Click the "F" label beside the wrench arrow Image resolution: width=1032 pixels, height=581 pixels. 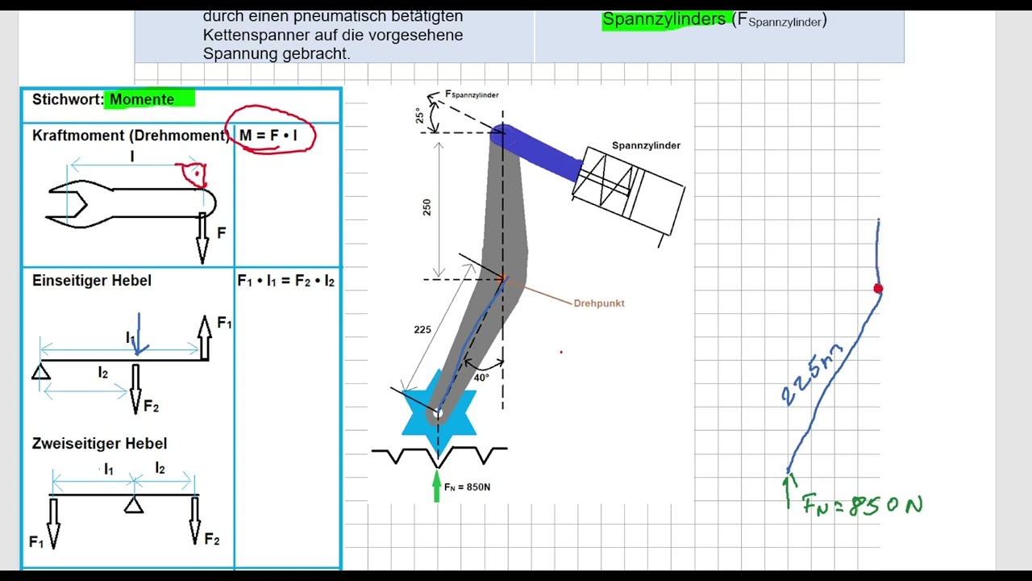coord(222,233)
